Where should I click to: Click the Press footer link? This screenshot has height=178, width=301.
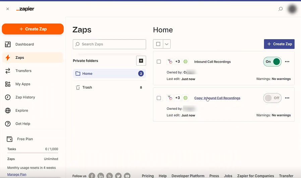point(214,176)
